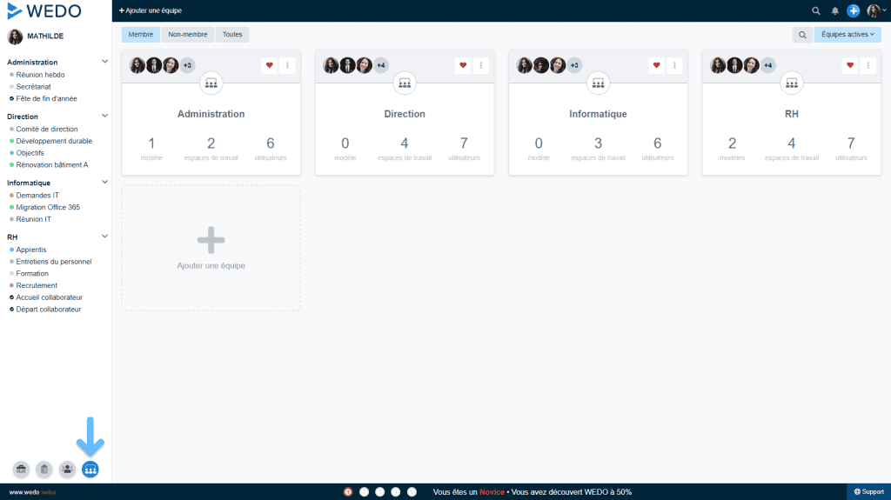Toggle favorite heart on Informatique card
The width and height of the screenshot is (891, 500).
656,65
